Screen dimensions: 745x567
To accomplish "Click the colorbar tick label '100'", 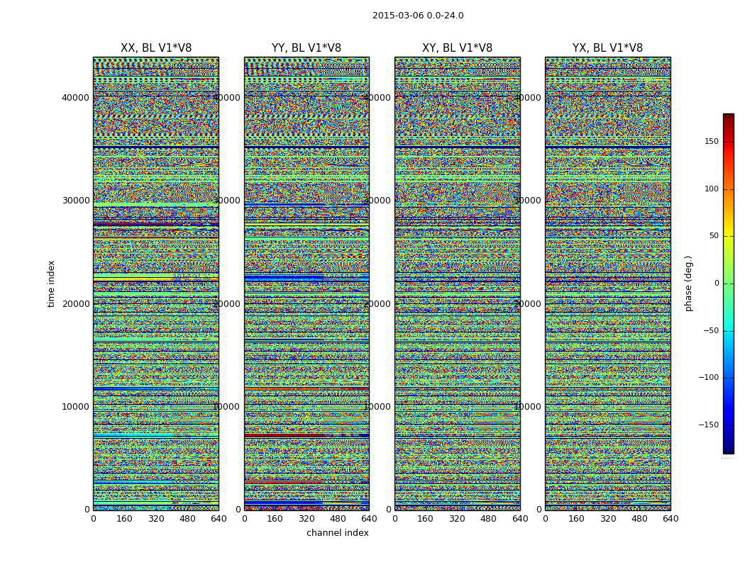I will click(x=712, y=189).
